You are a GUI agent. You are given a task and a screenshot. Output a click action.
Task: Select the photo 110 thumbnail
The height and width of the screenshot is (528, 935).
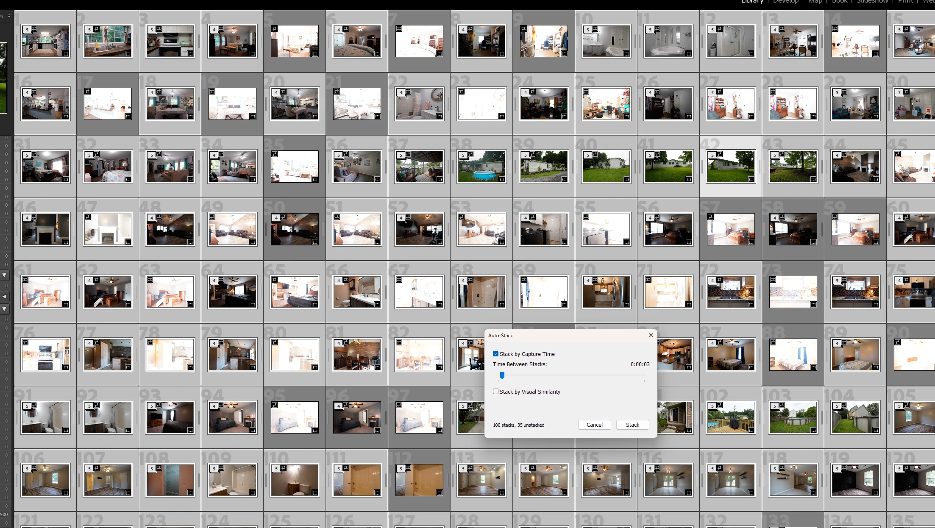[x=295, y=480]
